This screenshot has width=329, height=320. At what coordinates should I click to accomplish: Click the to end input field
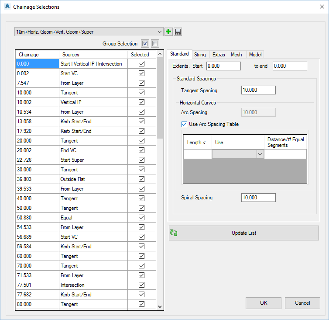(290, 66)
